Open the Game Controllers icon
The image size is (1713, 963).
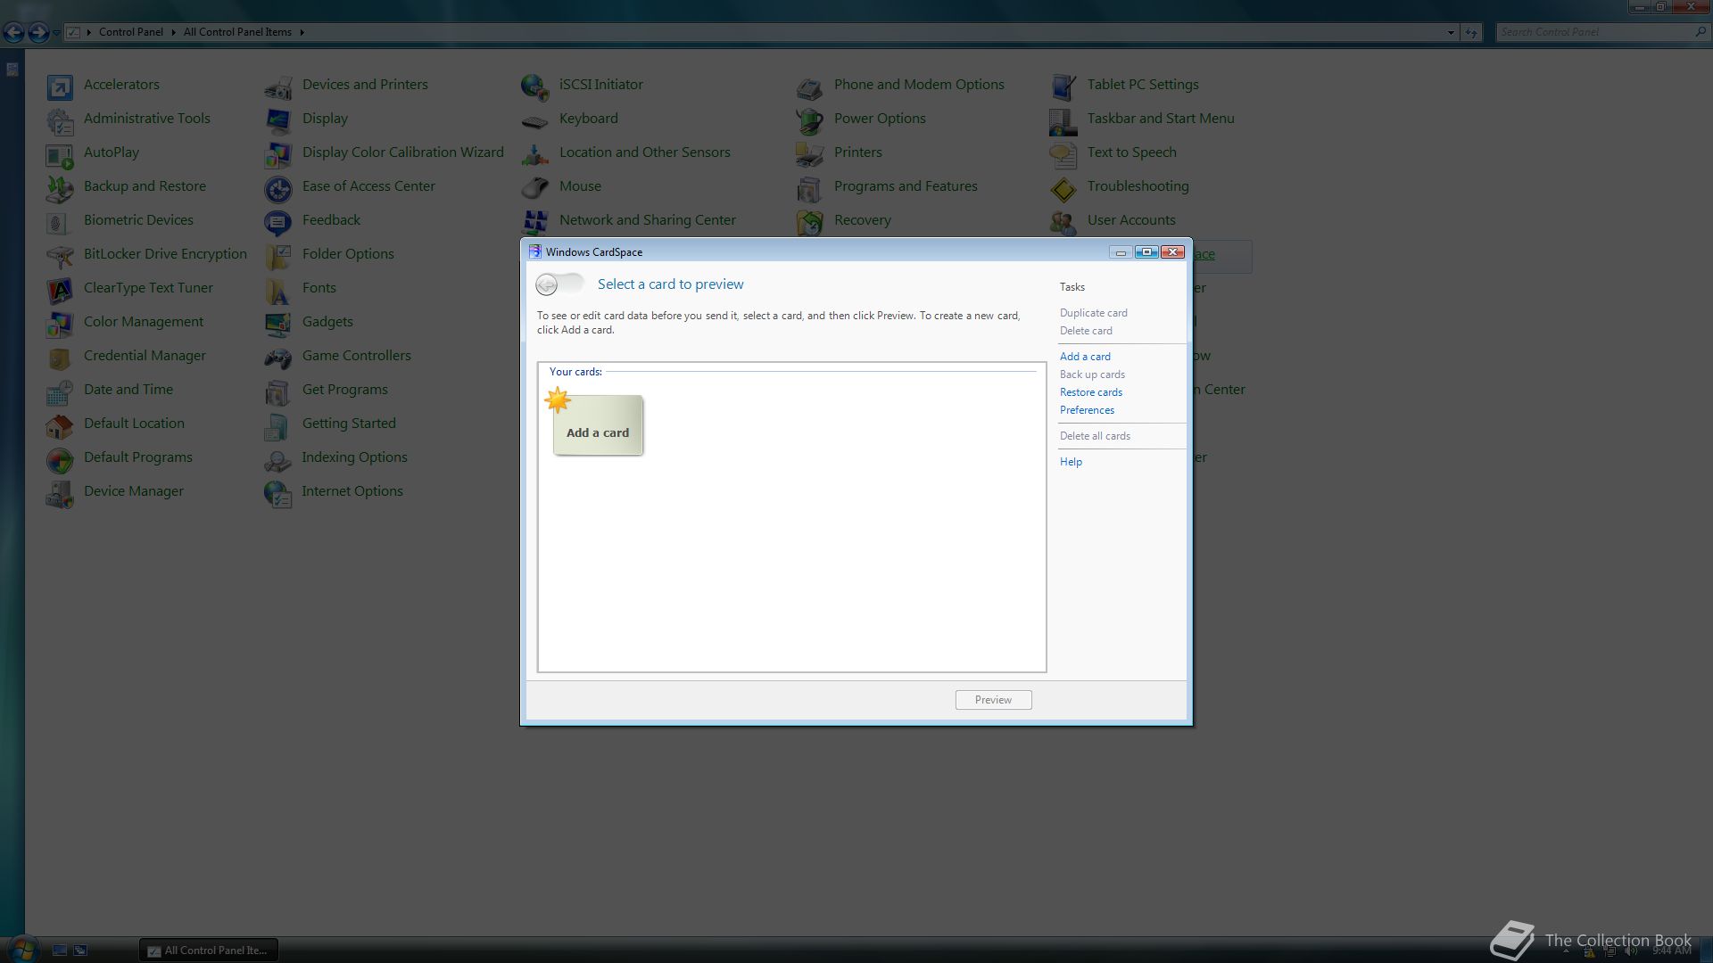(278, 358)
